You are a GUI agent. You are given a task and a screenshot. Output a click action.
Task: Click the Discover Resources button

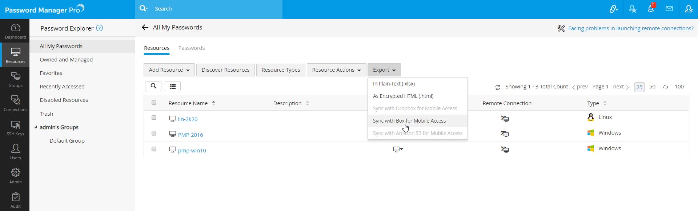(225, 70)
